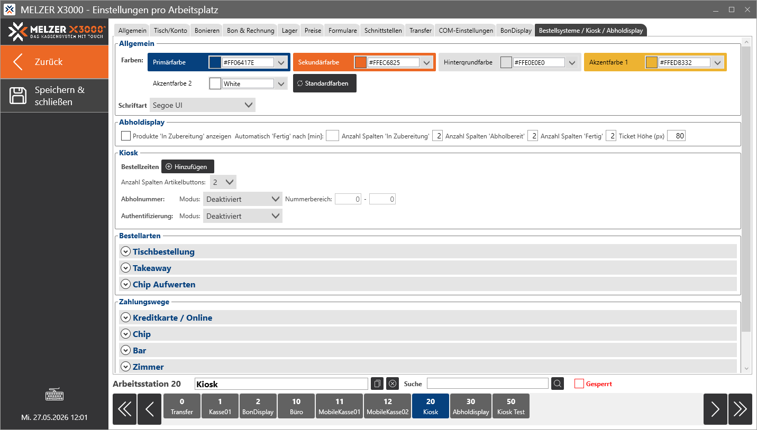Toggle the Gesperrt checkbox
This screenshot has width=757, height=430.
[579, 384]
